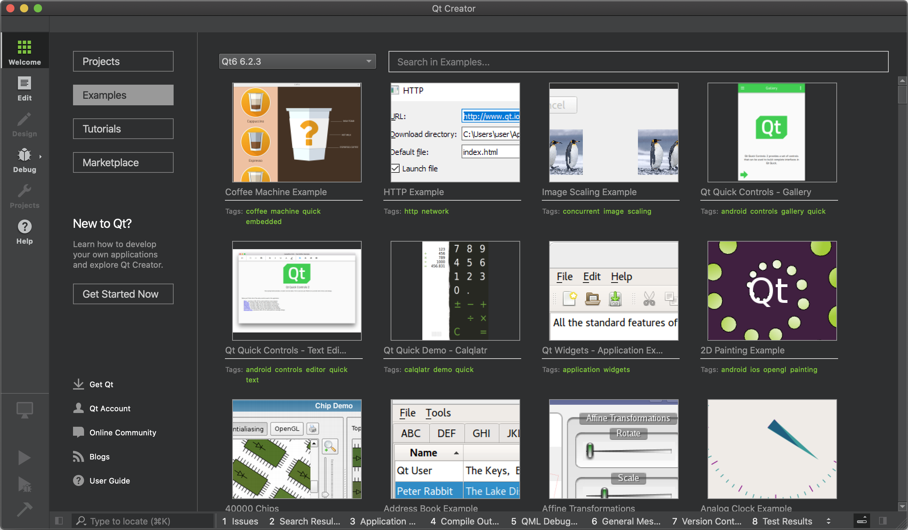
Task: Click the locator magnifier icon
Action: click(81, 521)
